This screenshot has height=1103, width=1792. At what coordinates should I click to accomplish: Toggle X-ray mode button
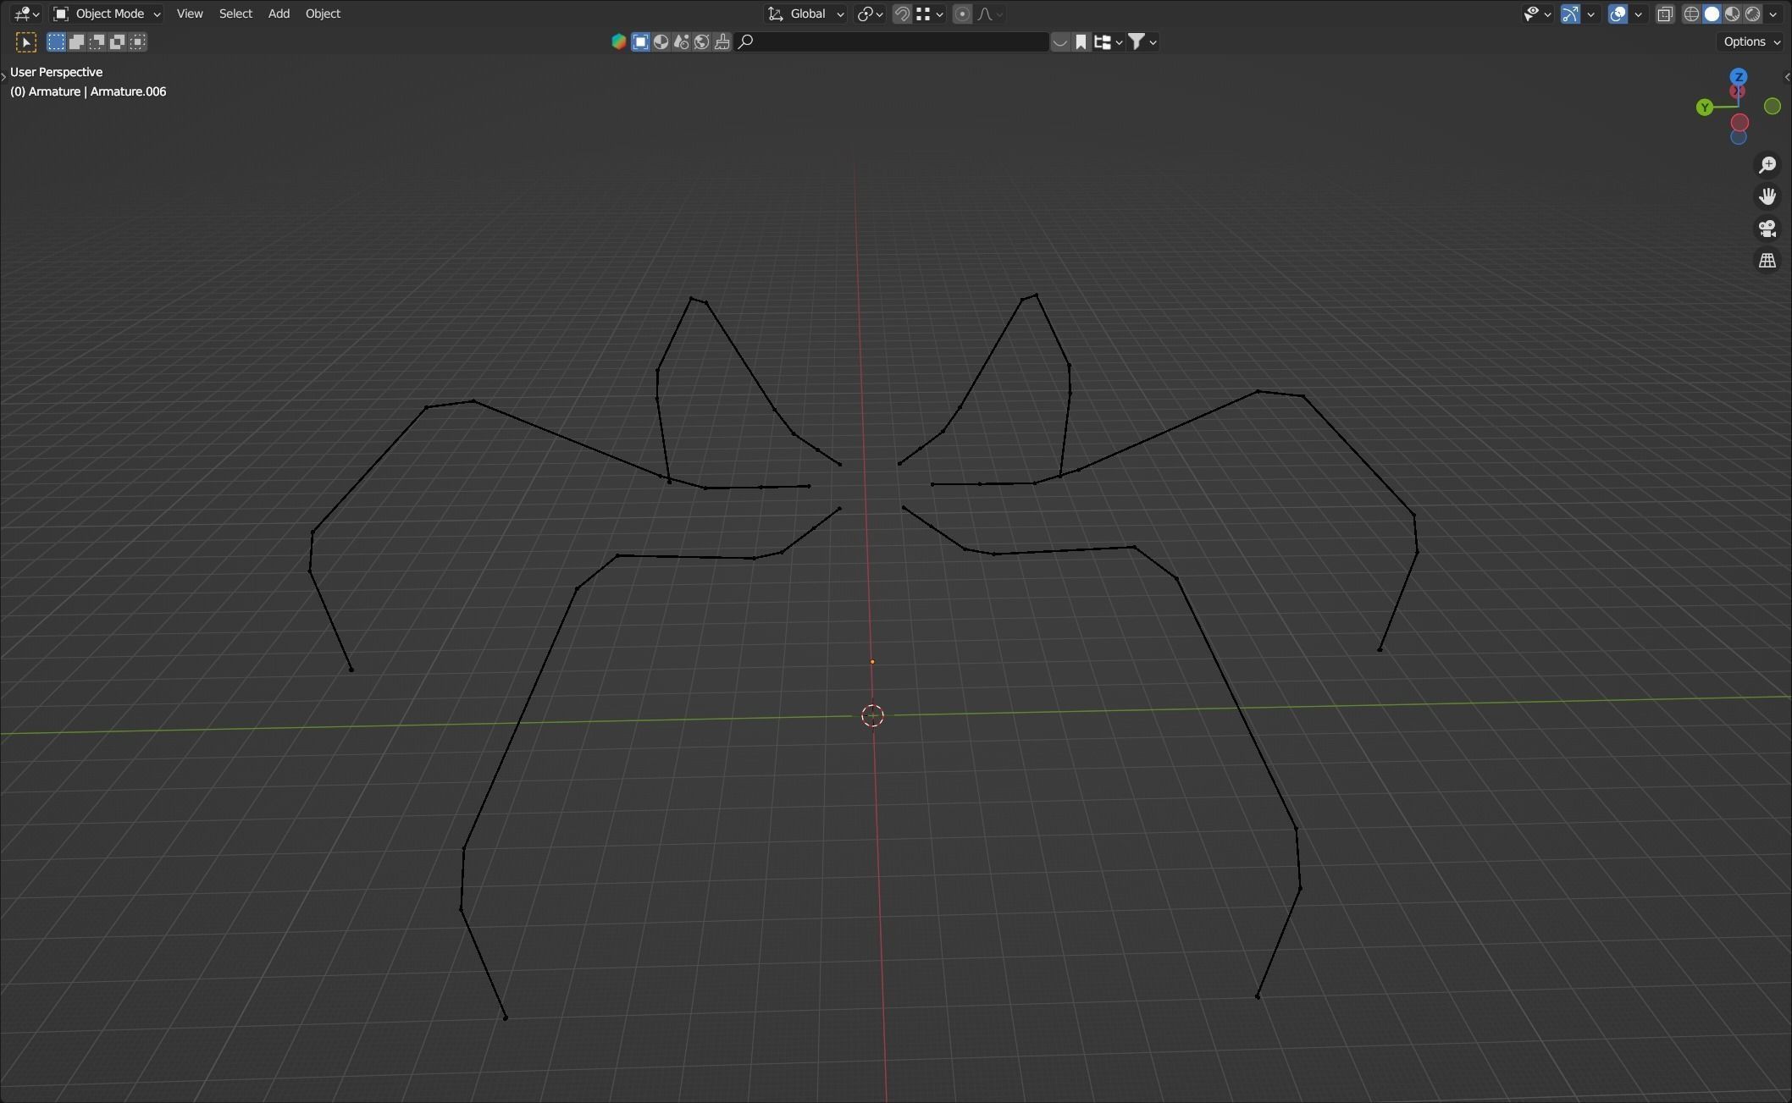1665,14
